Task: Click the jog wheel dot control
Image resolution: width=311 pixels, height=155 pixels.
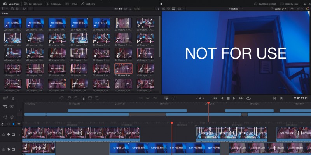Action: tap(200, 98)
